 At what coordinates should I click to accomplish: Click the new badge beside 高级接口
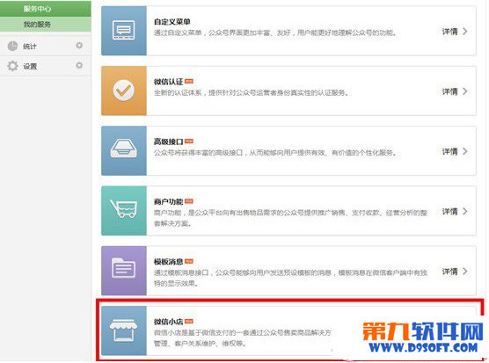tap(189, 142)
